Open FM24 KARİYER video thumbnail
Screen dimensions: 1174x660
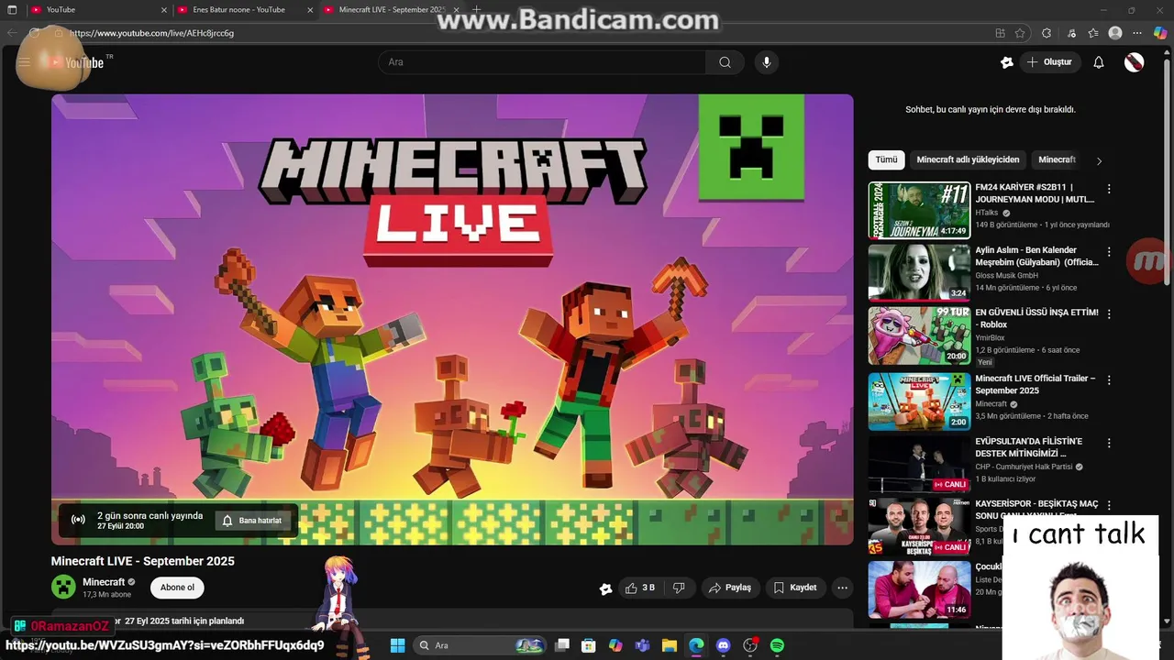tap(919, 210)
